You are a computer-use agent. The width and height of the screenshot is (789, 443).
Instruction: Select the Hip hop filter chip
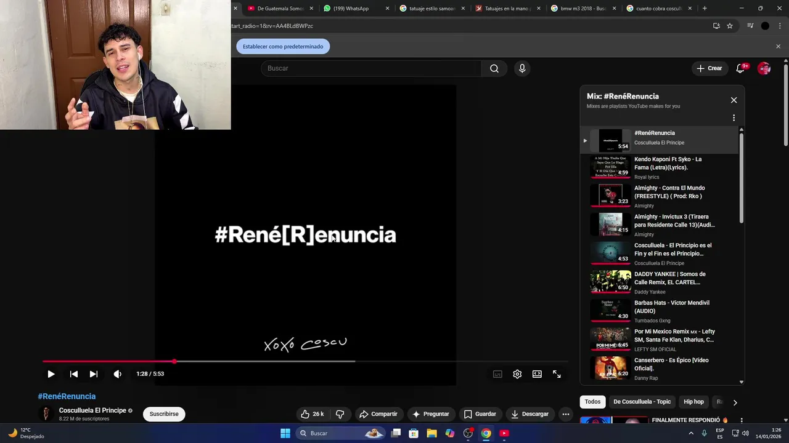tap(693, 402)
